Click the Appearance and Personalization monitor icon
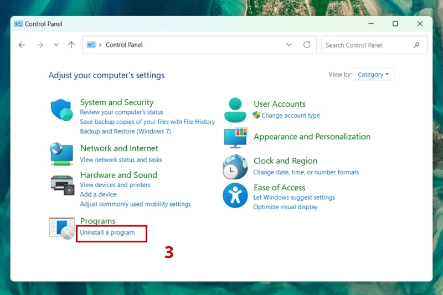 point(236,138)
